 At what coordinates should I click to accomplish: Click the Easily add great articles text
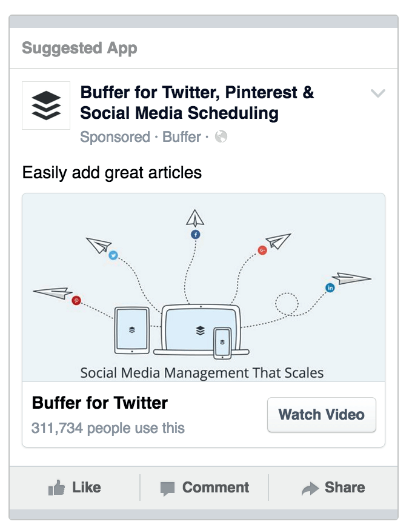point(112,173)
